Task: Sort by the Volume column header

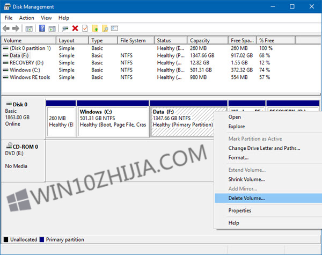Action: 28,40
